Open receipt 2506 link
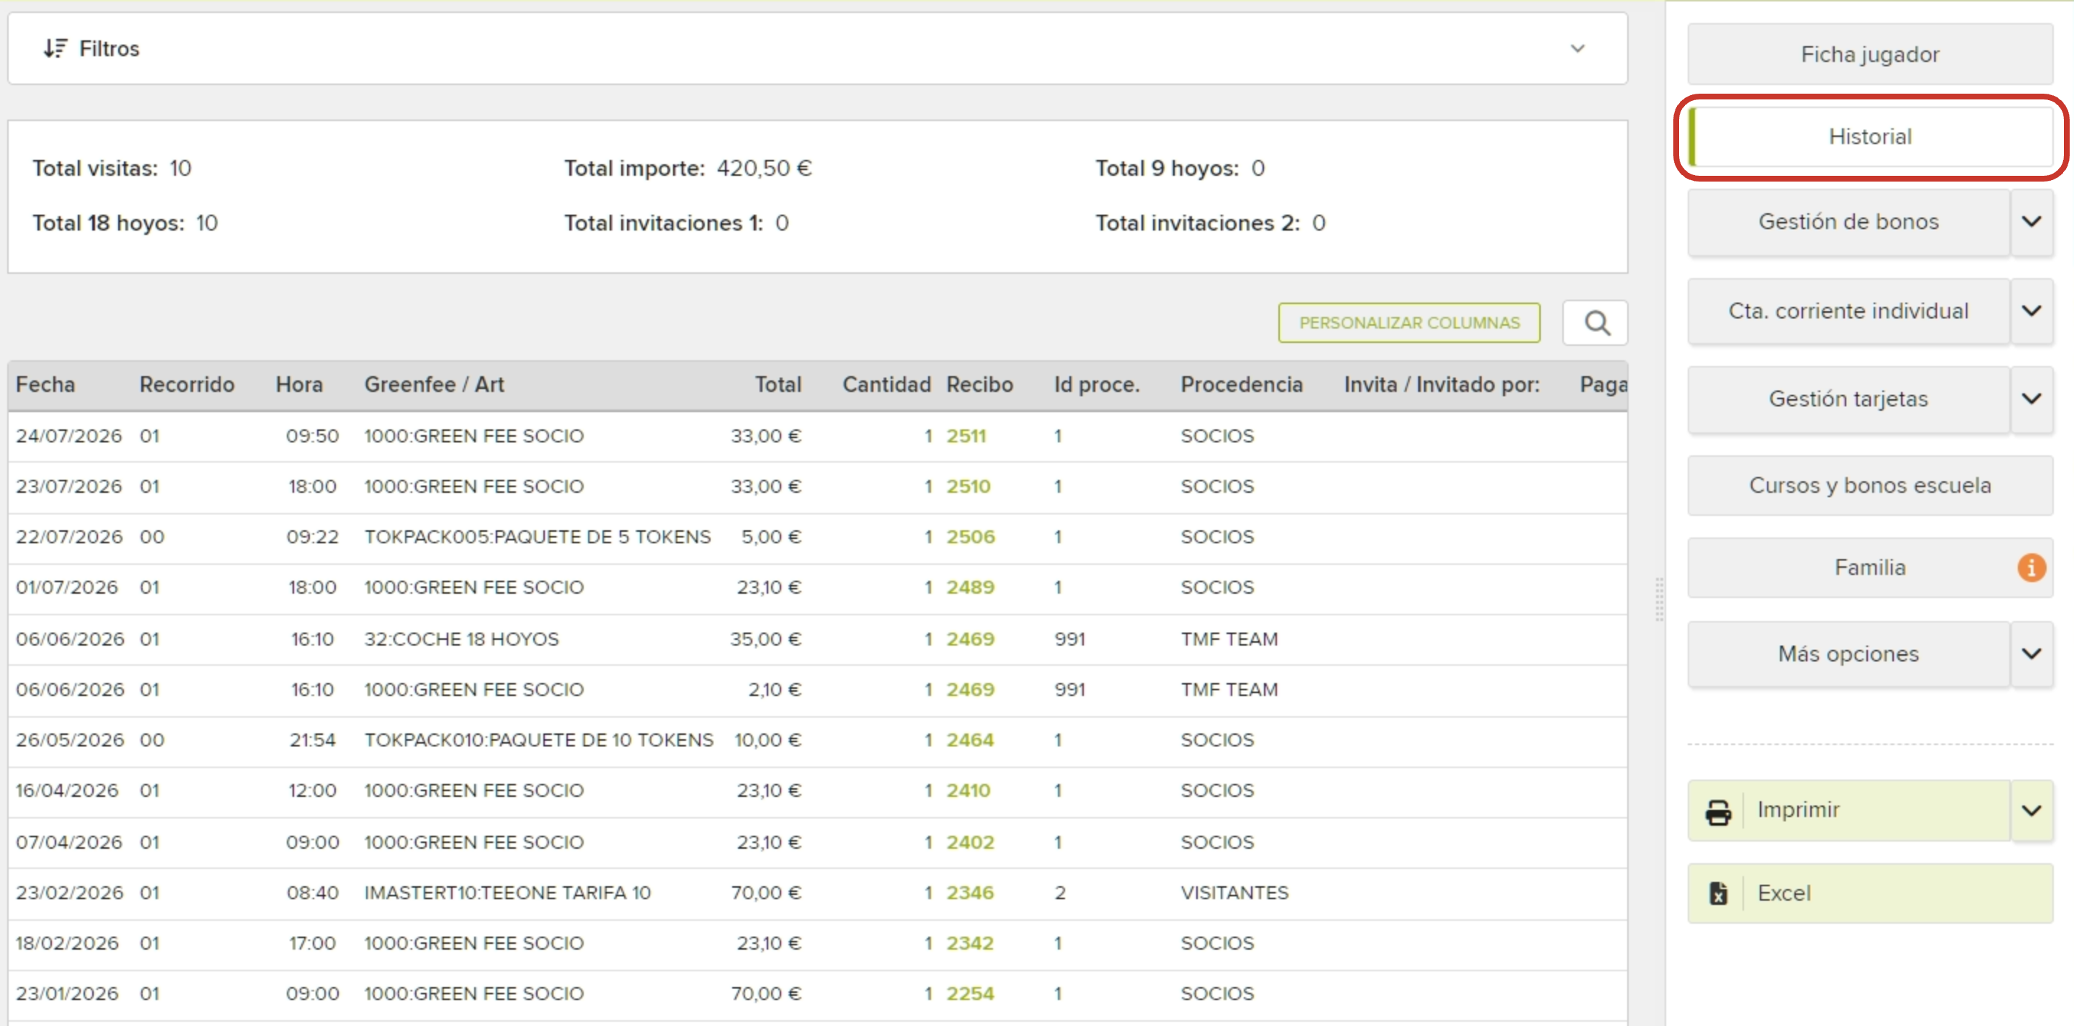Viewport: 2074px width, 1026px height. [970, 537]
